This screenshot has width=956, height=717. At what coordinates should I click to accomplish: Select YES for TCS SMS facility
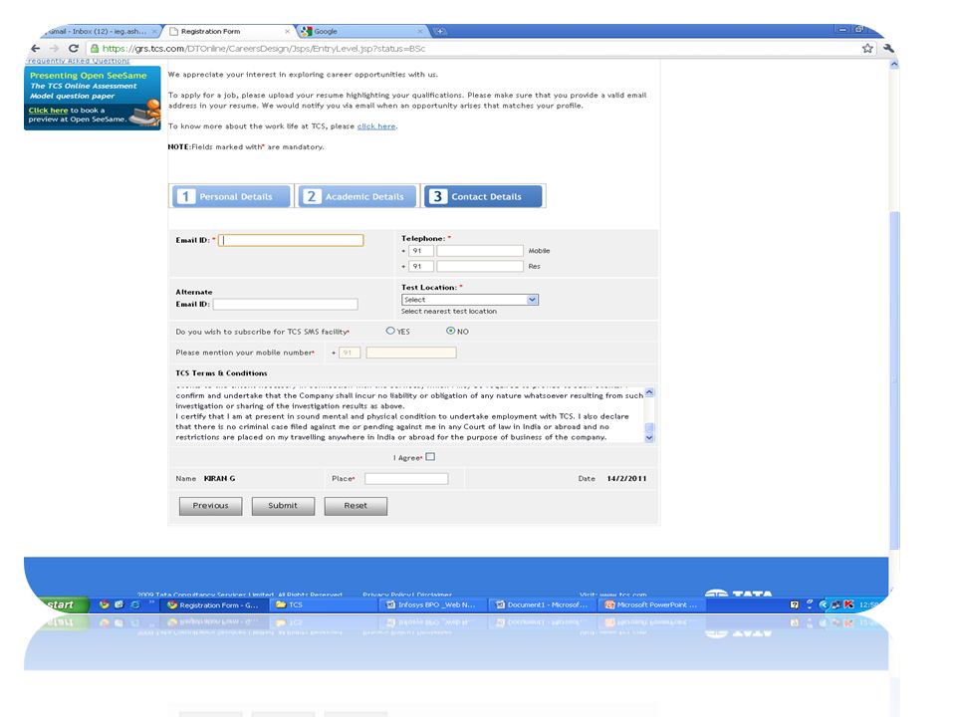[x=390, y=331]
